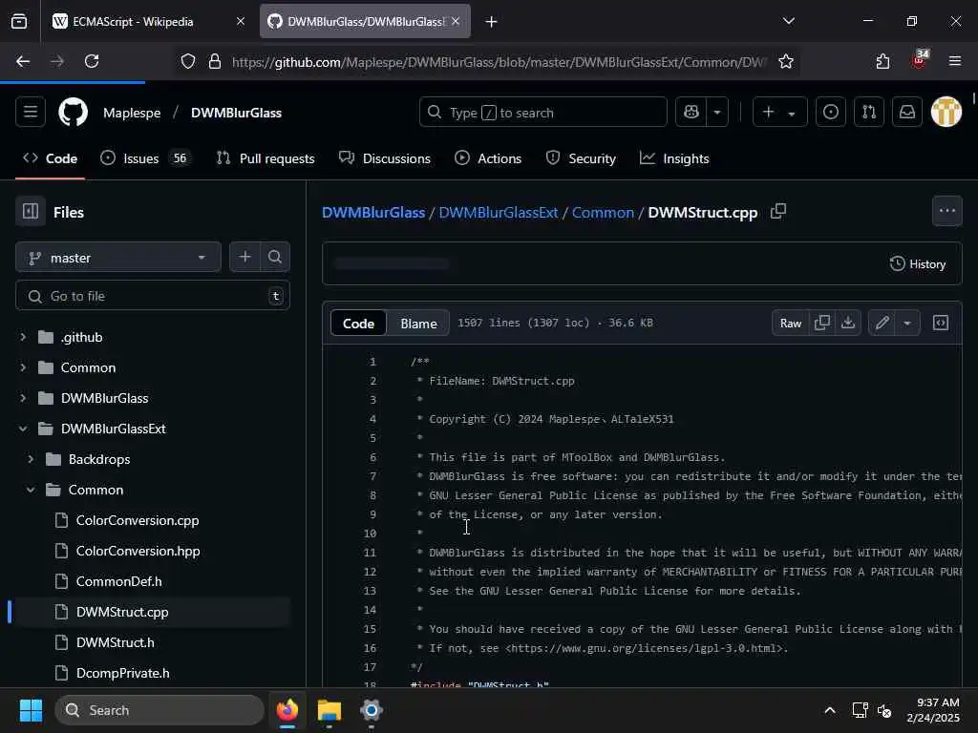Click DWMBlurGlass repository name link
Screen dimensions: 978x733
[237, 113]
